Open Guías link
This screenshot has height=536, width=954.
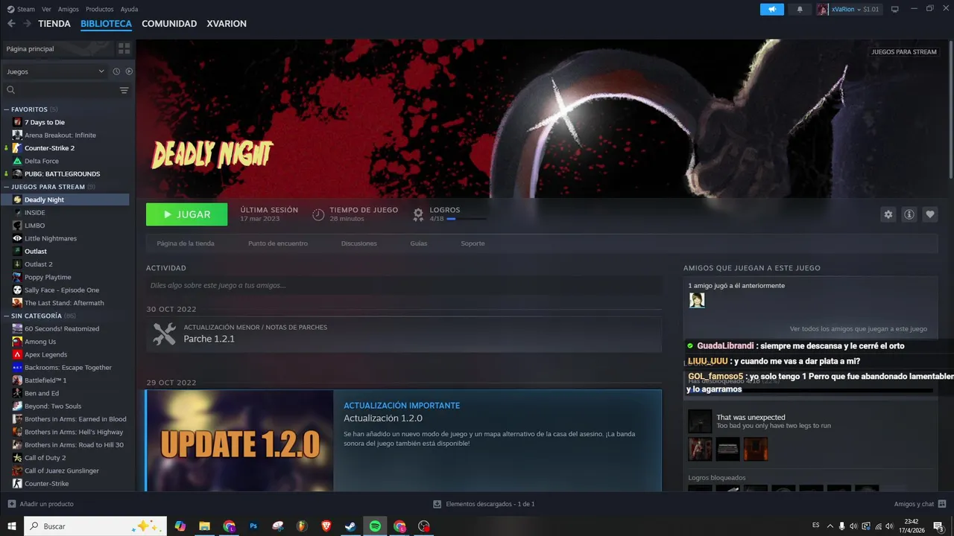[419, 243]
